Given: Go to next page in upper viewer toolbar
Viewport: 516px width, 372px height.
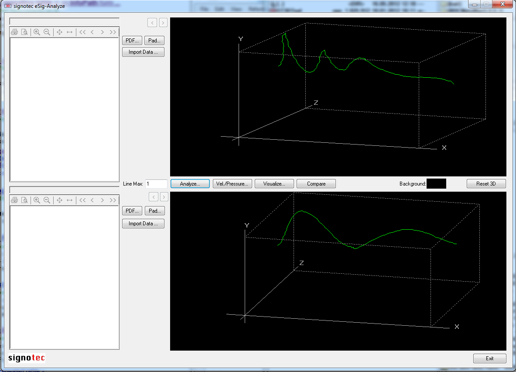Looking at the screenshot, I should [102, 32].
